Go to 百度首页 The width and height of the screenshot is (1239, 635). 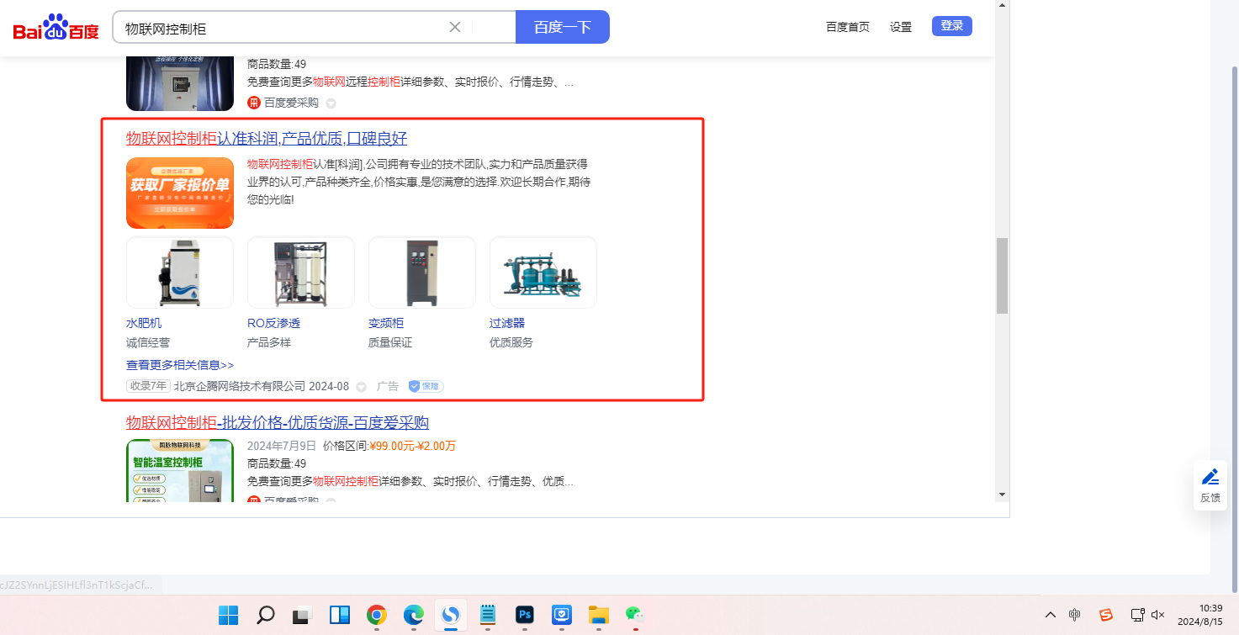click(x=848, y=27)
